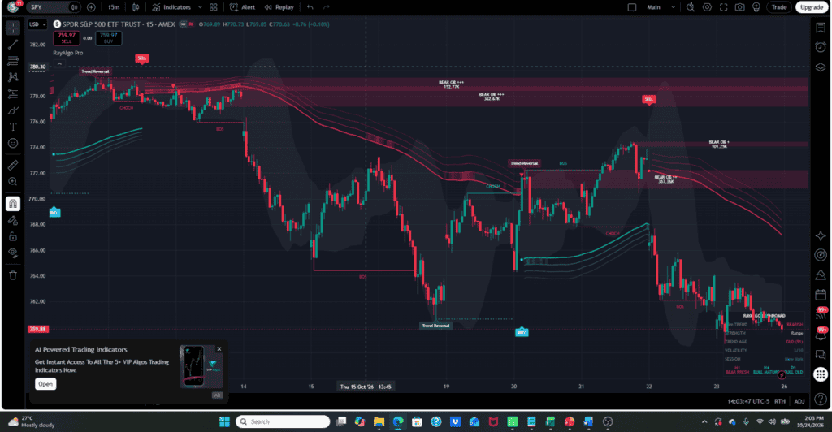The image size is (832, 432).
Task: Open the indicator templates grid
Action: pyautogui.click(x=214, y=6)
